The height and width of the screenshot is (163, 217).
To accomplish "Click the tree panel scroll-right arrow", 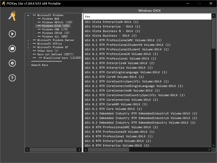I will coord(80,150).
